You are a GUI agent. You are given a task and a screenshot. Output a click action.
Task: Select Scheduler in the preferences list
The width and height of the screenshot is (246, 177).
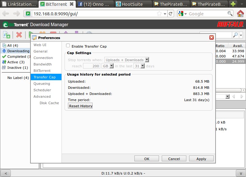[x=42, y=90]
